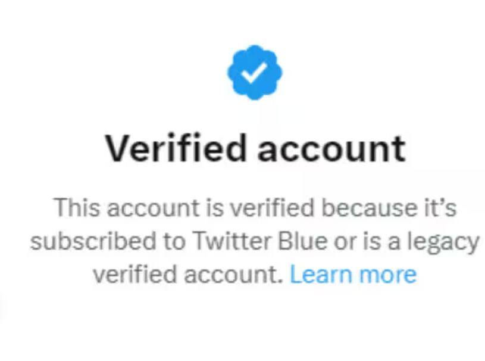Click "verified account." before Learn more

click(188, 275)
